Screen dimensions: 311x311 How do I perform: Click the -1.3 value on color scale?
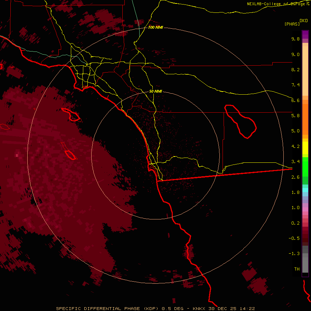coord(294,254)
